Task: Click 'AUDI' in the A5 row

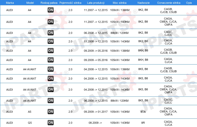Action: coord(10,112)
